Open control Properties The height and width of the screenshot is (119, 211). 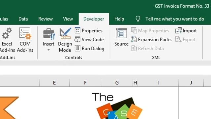[89, 30]
